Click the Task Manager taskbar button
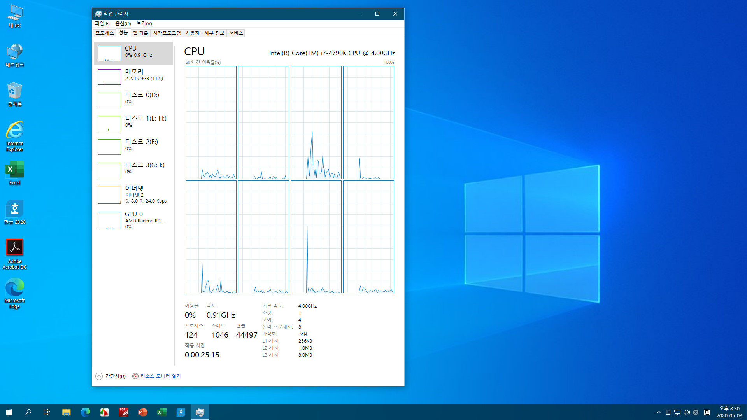Image resolution: width=747 pixels, height=420 pixels. [200, 412]
